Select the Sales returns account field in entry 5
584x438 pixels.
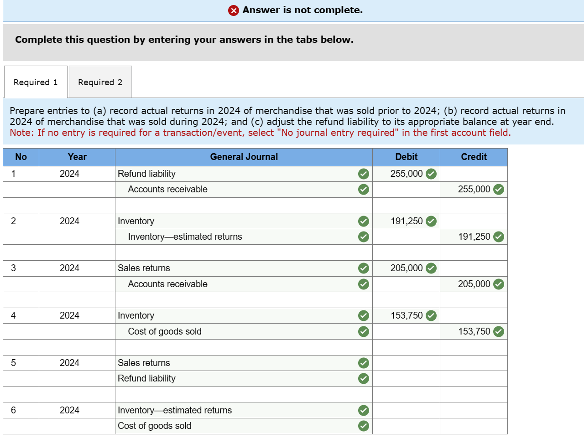click(244, 363)
